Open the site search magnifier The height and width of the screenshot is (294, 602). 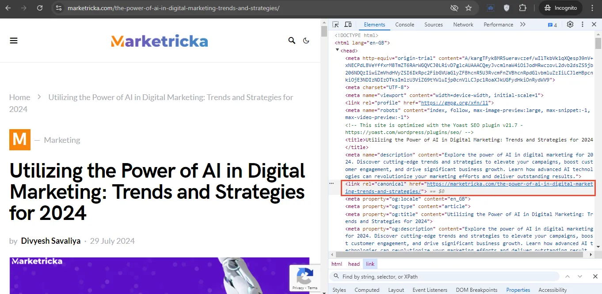292,41
